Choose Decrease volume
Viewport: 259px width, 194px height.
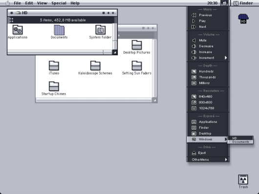click(208, 46)
